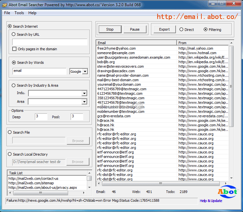Select Search by URL option

click(x=14, y=34)
